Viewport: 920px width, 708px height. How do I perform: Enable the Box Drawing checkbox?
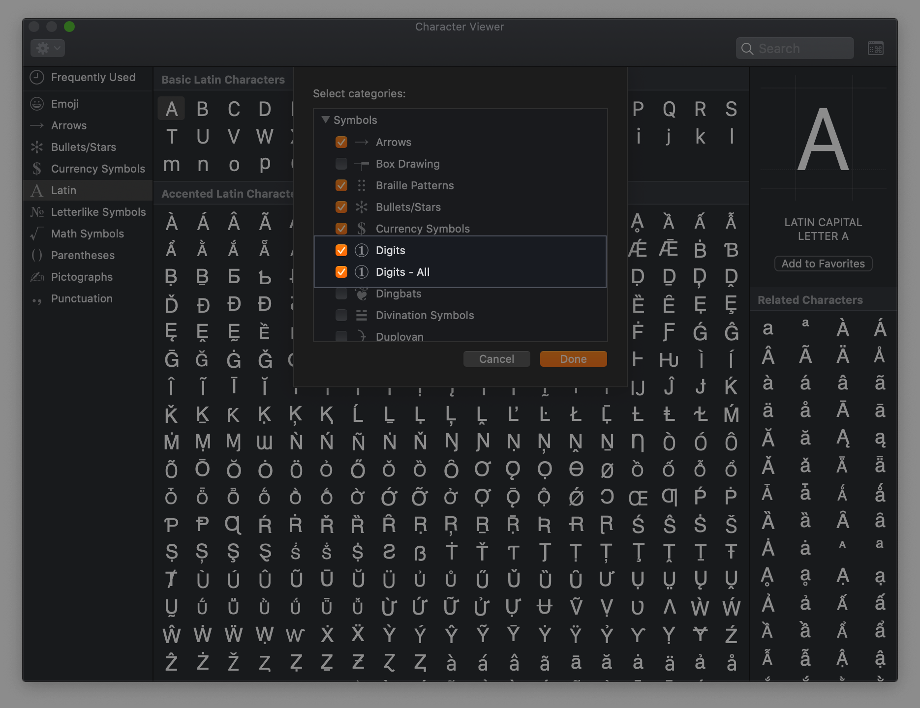point(341,164)
